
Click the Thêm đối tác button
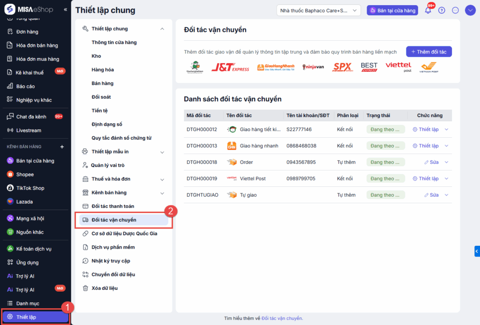pos(429,52)
